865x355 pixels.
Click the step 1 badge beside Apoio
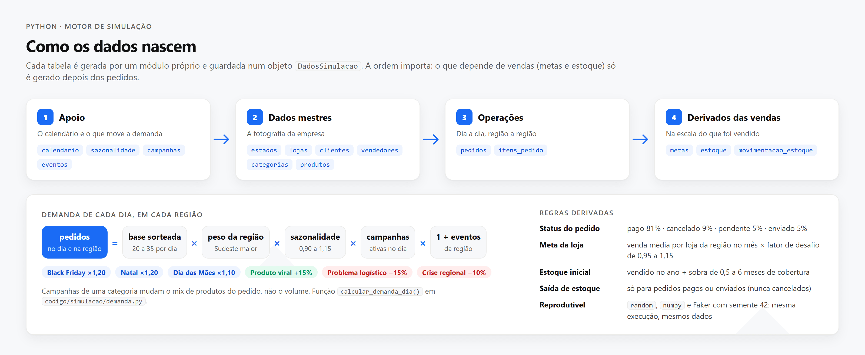tap(45, 117)
